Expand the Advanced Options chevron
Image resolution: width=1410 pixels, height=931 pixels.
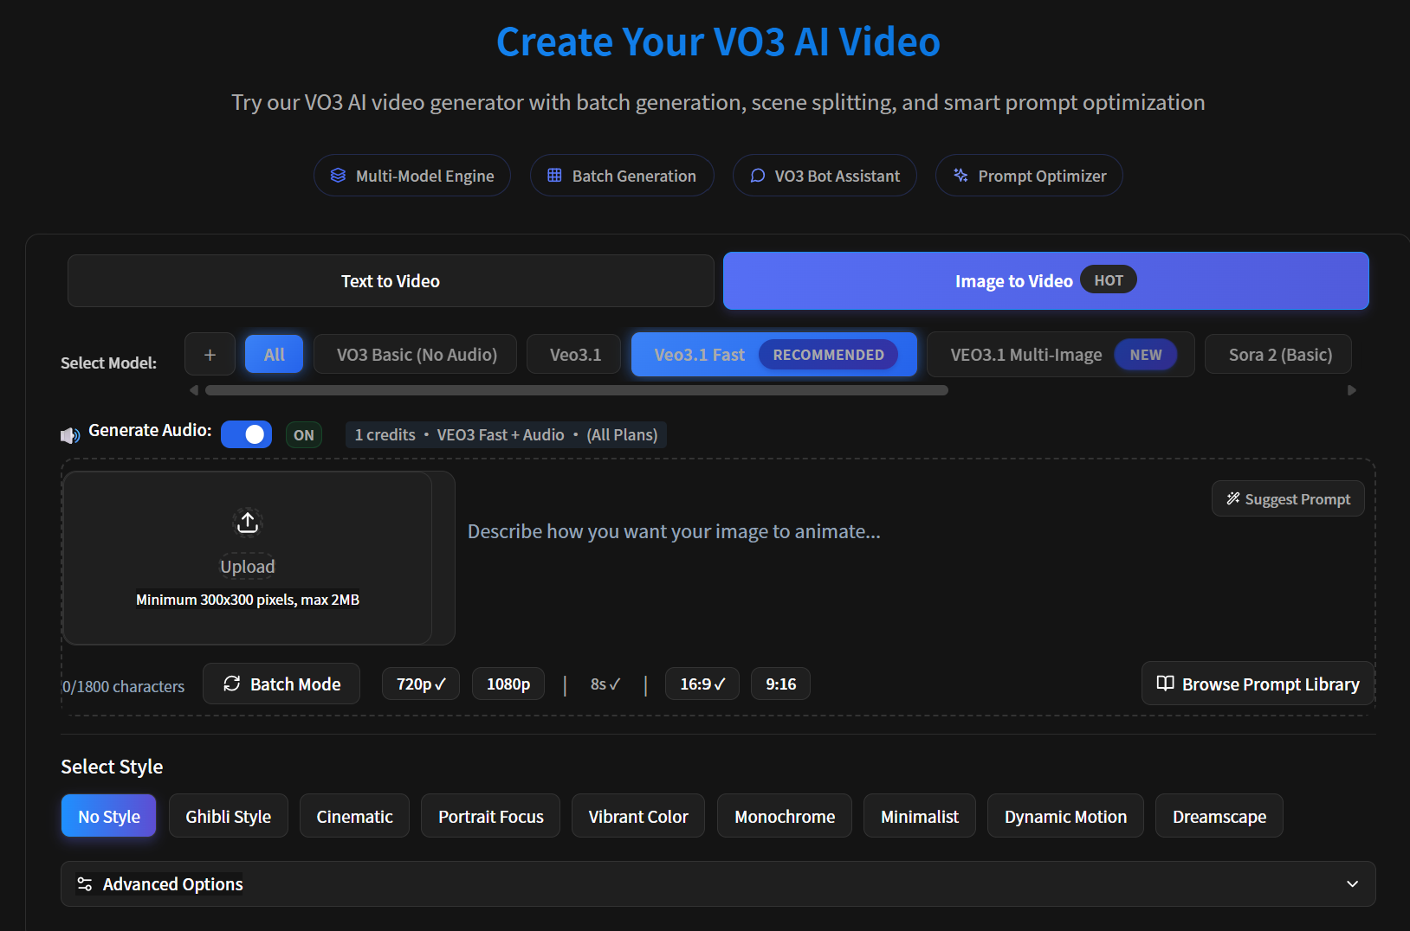pos(1352,884)
